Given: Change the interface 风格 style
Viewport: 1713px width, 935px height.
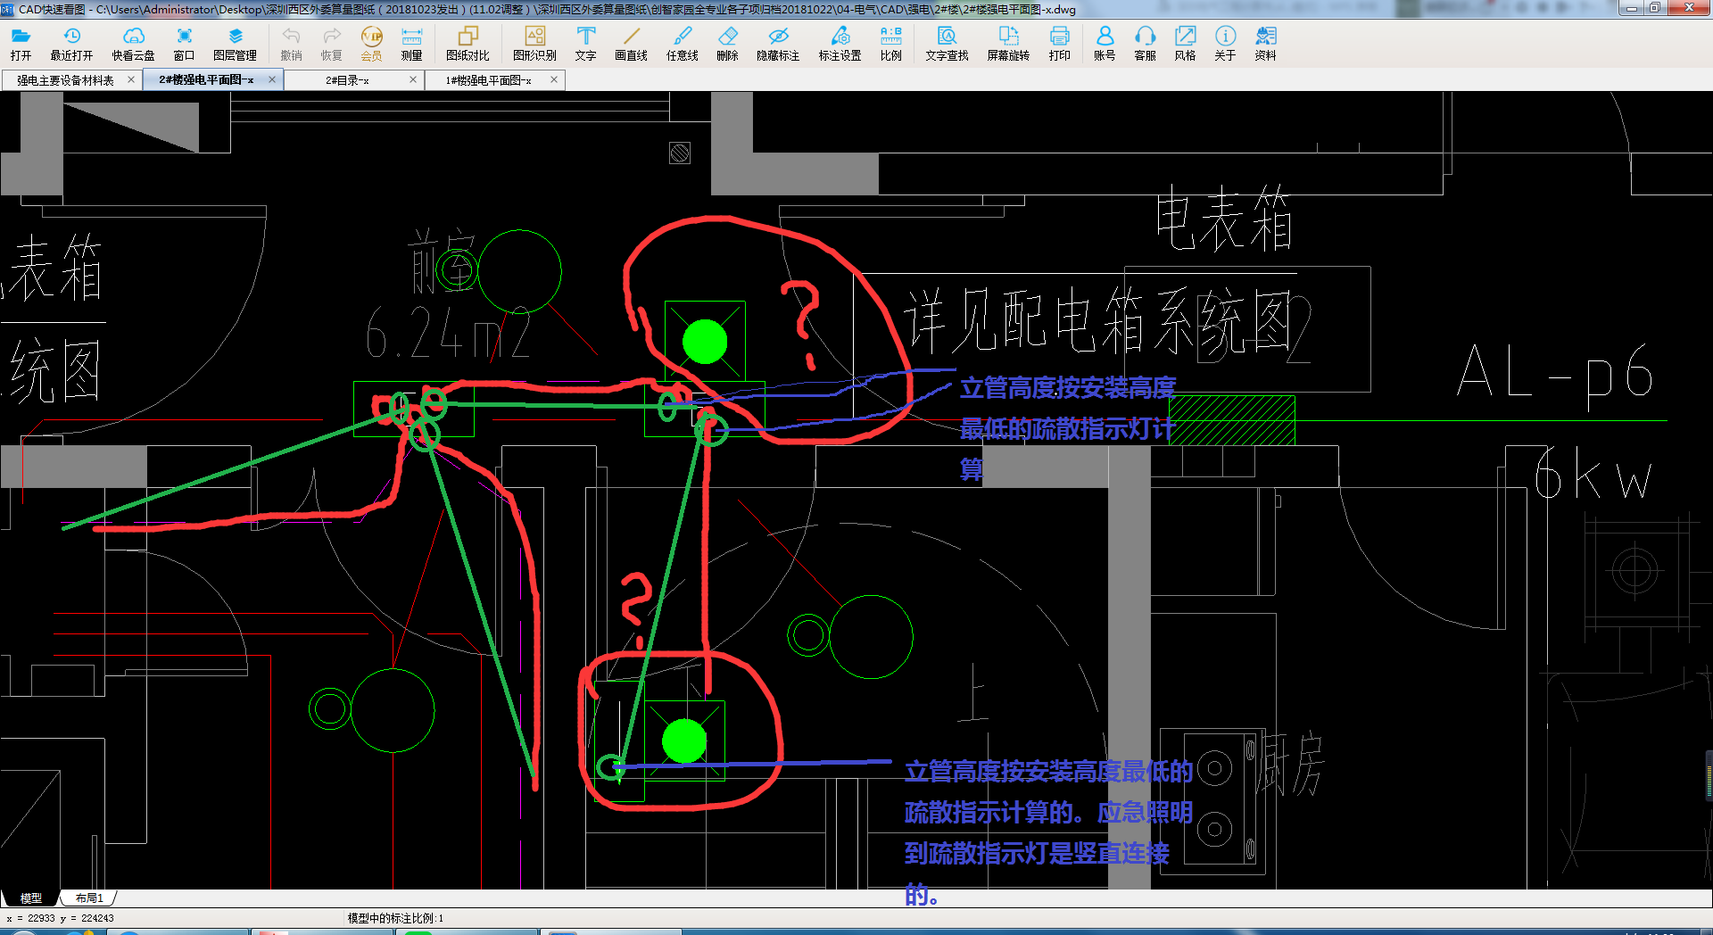Looking at the screenshot, I should (x=1185, y=44).
